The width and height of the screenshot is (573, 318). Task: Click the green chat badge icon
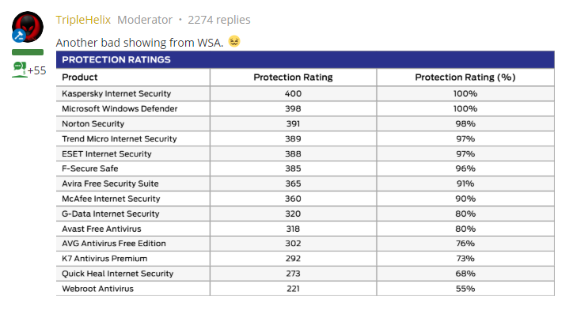point(20,70)
